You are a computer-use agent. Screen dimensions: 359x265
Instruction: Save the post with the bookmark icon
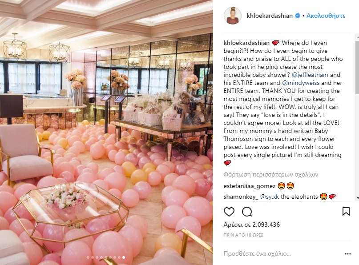(x=346, y=212)
